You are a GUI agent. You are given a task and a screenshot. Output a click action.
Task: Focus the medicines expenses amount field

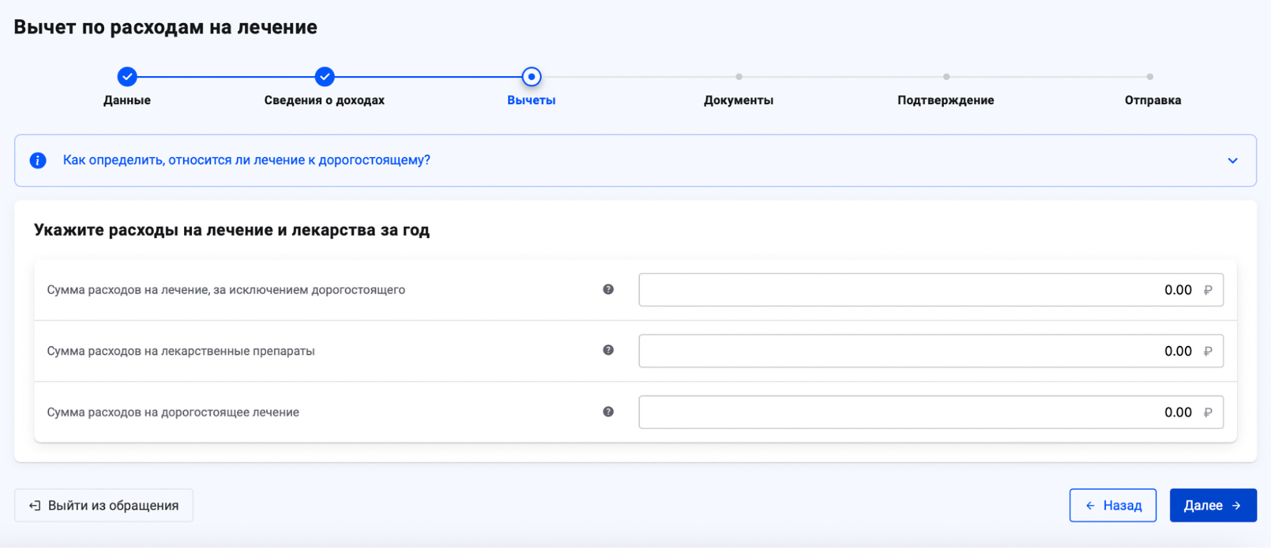[931, 351]
